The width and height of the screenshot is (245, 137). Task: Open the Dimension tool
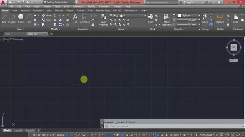click(85, 19)
